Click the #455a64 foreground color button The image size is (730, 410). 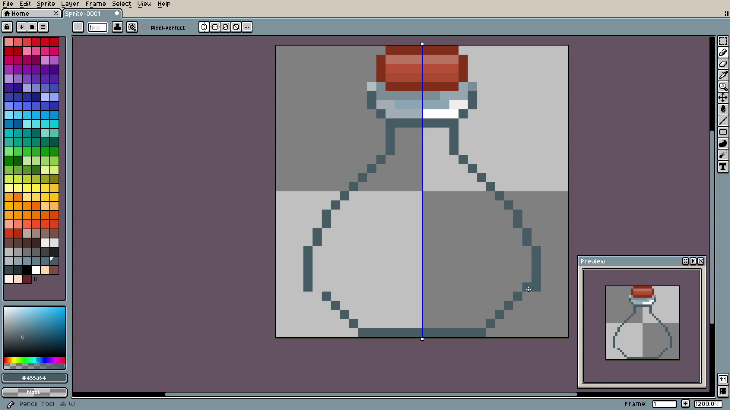tap(34, 378)
